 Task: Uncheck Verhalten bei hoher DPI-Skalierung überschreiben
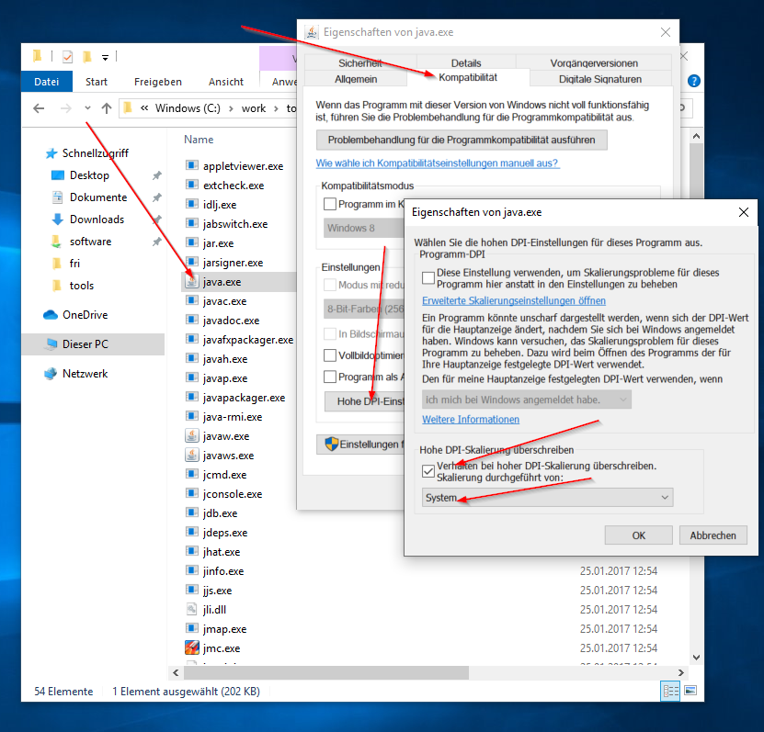point(428,471)
